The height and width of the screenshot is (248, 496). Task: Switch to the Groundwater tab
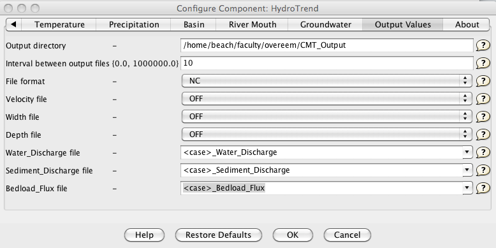pyautogui.click(x=326, y=24)
